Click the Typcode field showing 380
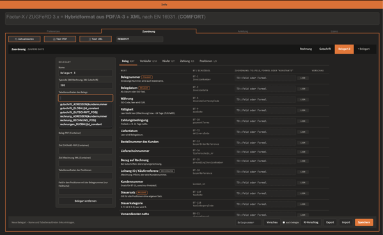The height and width of the screenshot is (235, 383). [x=86, y=86]
